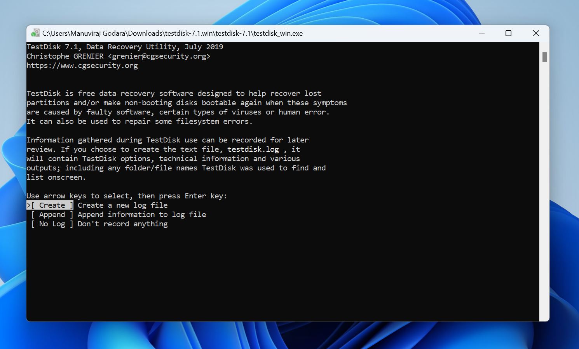This screenshot has height=349, width=579.
Task: Select the Create log file option
Action: point(50,205)
